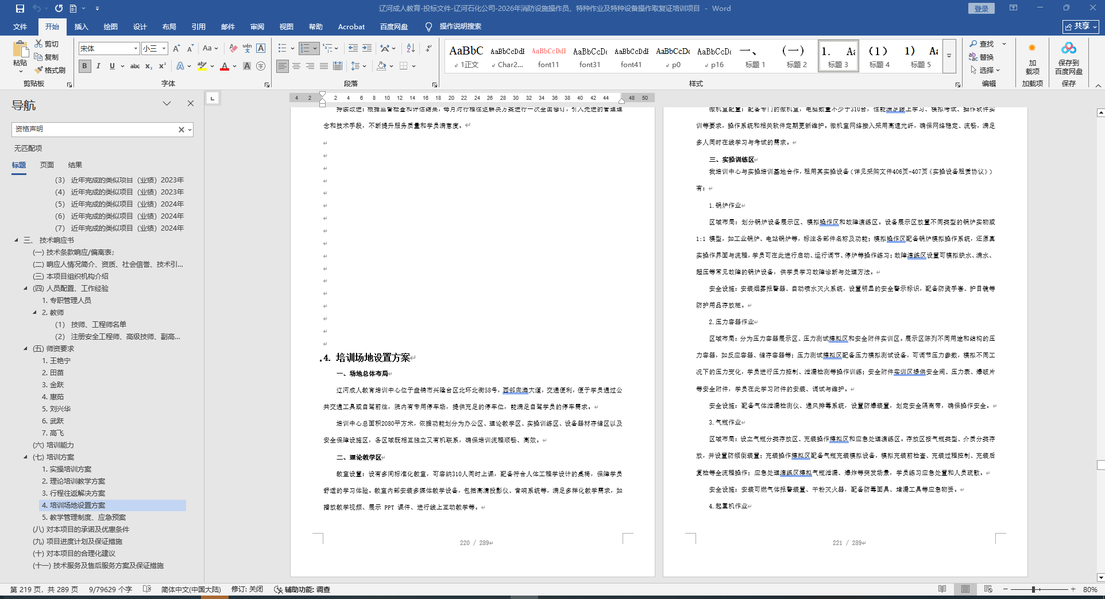Toggle bold formatting
The height and width of the screenshot is (599, 1105).
pyautogui.click(x=85, y=67)
